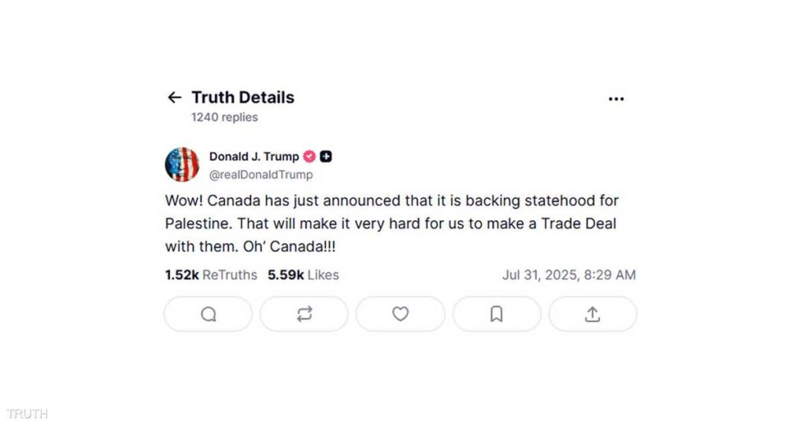Viewport: 806px width, 423px height.
Task: Visit the @realDonaldTrump handle link
Action: (x=261, y=175)
